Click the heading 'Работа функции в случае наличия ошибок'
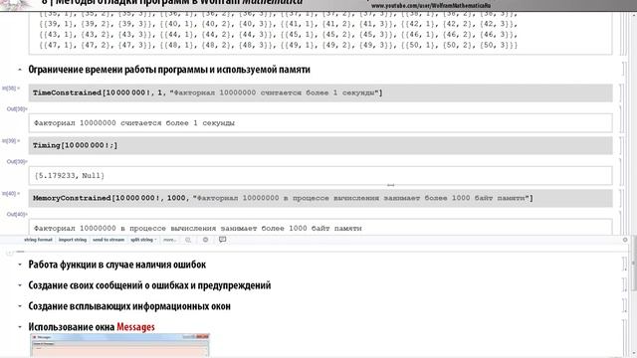Viewport: 637px width, 358px height. (117, 265)
